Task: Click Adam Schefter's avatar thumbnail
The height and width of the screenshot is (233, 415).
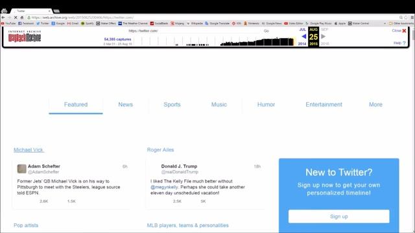Action: coord(21,168)
